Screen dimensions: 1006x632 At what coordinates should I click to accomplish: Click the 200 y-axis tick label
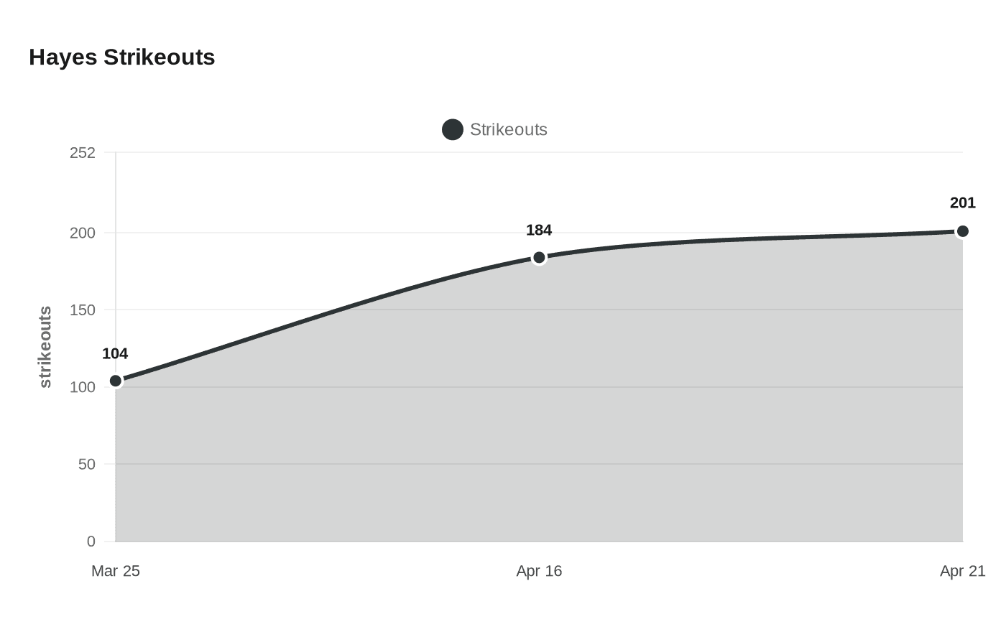point(83,233)
